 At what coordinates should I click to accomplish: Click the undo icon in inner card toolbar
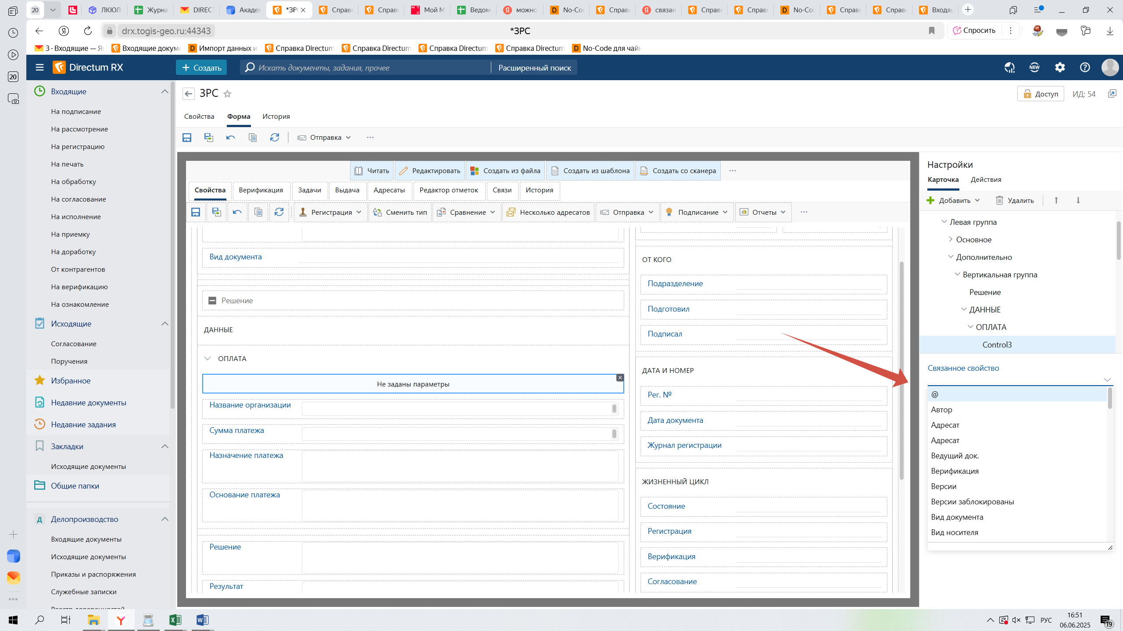[237, 212]
